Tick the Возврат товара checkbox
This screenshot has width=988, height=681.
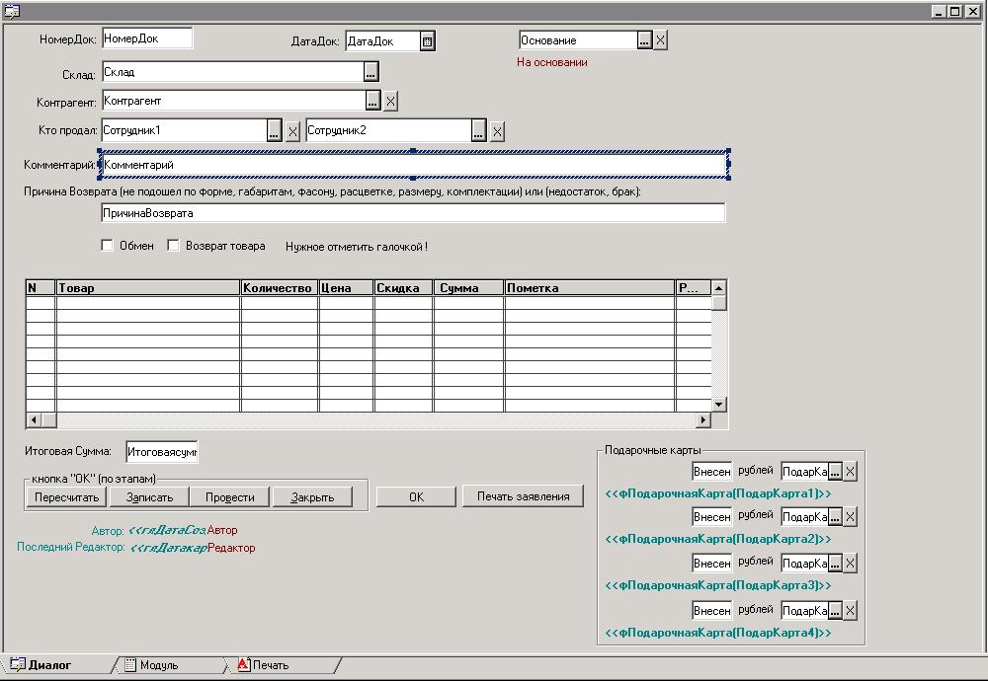(x=173, y=246)
